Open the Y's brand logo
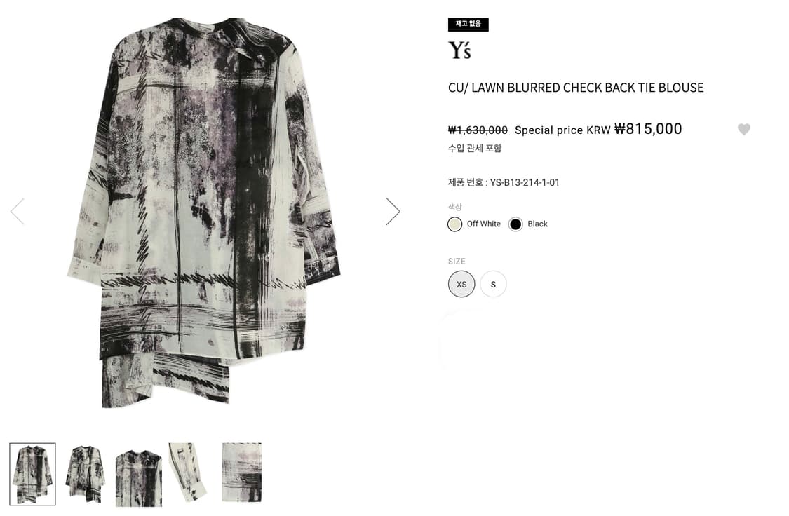Viewport: 789px width, 516px height. [459, 50]
